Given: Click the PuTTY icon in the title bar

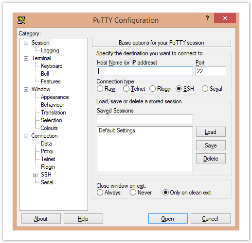Looking at the screenshot, I should coord(21,20).
